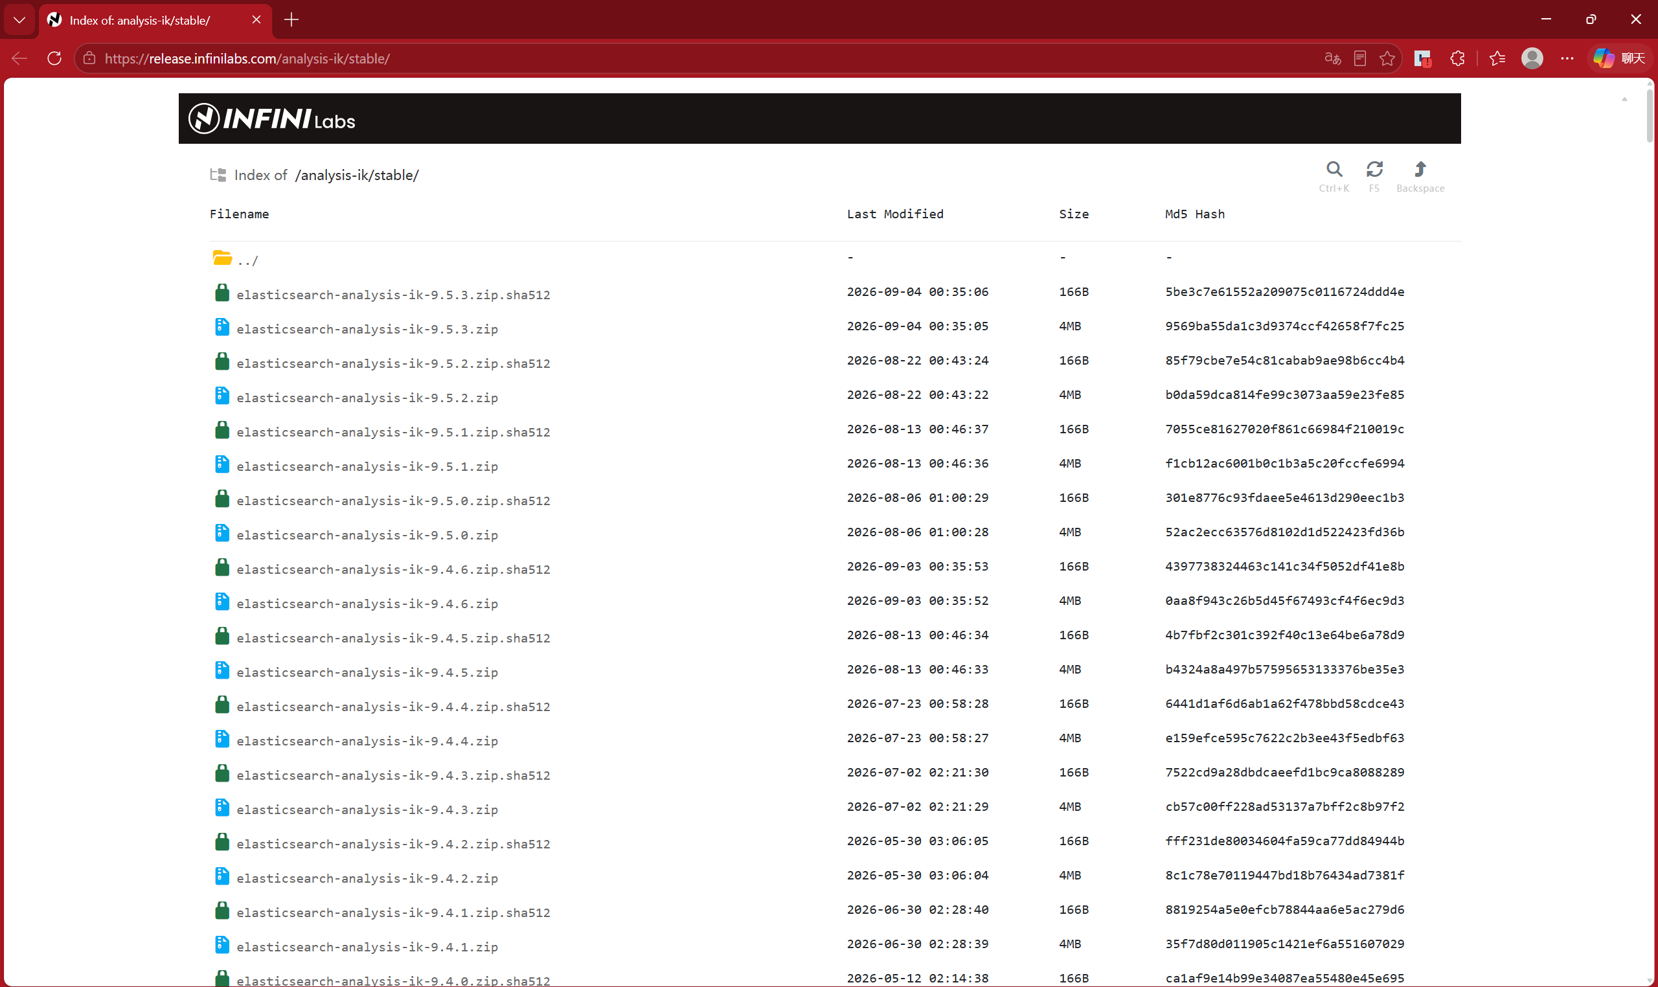This screenshot has height=987, width=1658.
Task: Click timestamp 2026-07-02 02:21:30
Action: click(917, 772)
